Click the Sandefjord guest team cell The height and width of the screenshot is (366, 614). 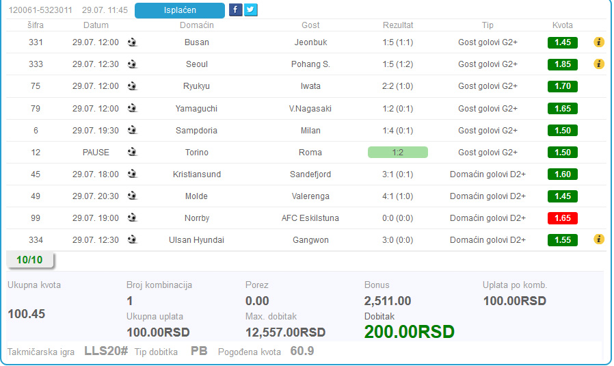[310, 174]
